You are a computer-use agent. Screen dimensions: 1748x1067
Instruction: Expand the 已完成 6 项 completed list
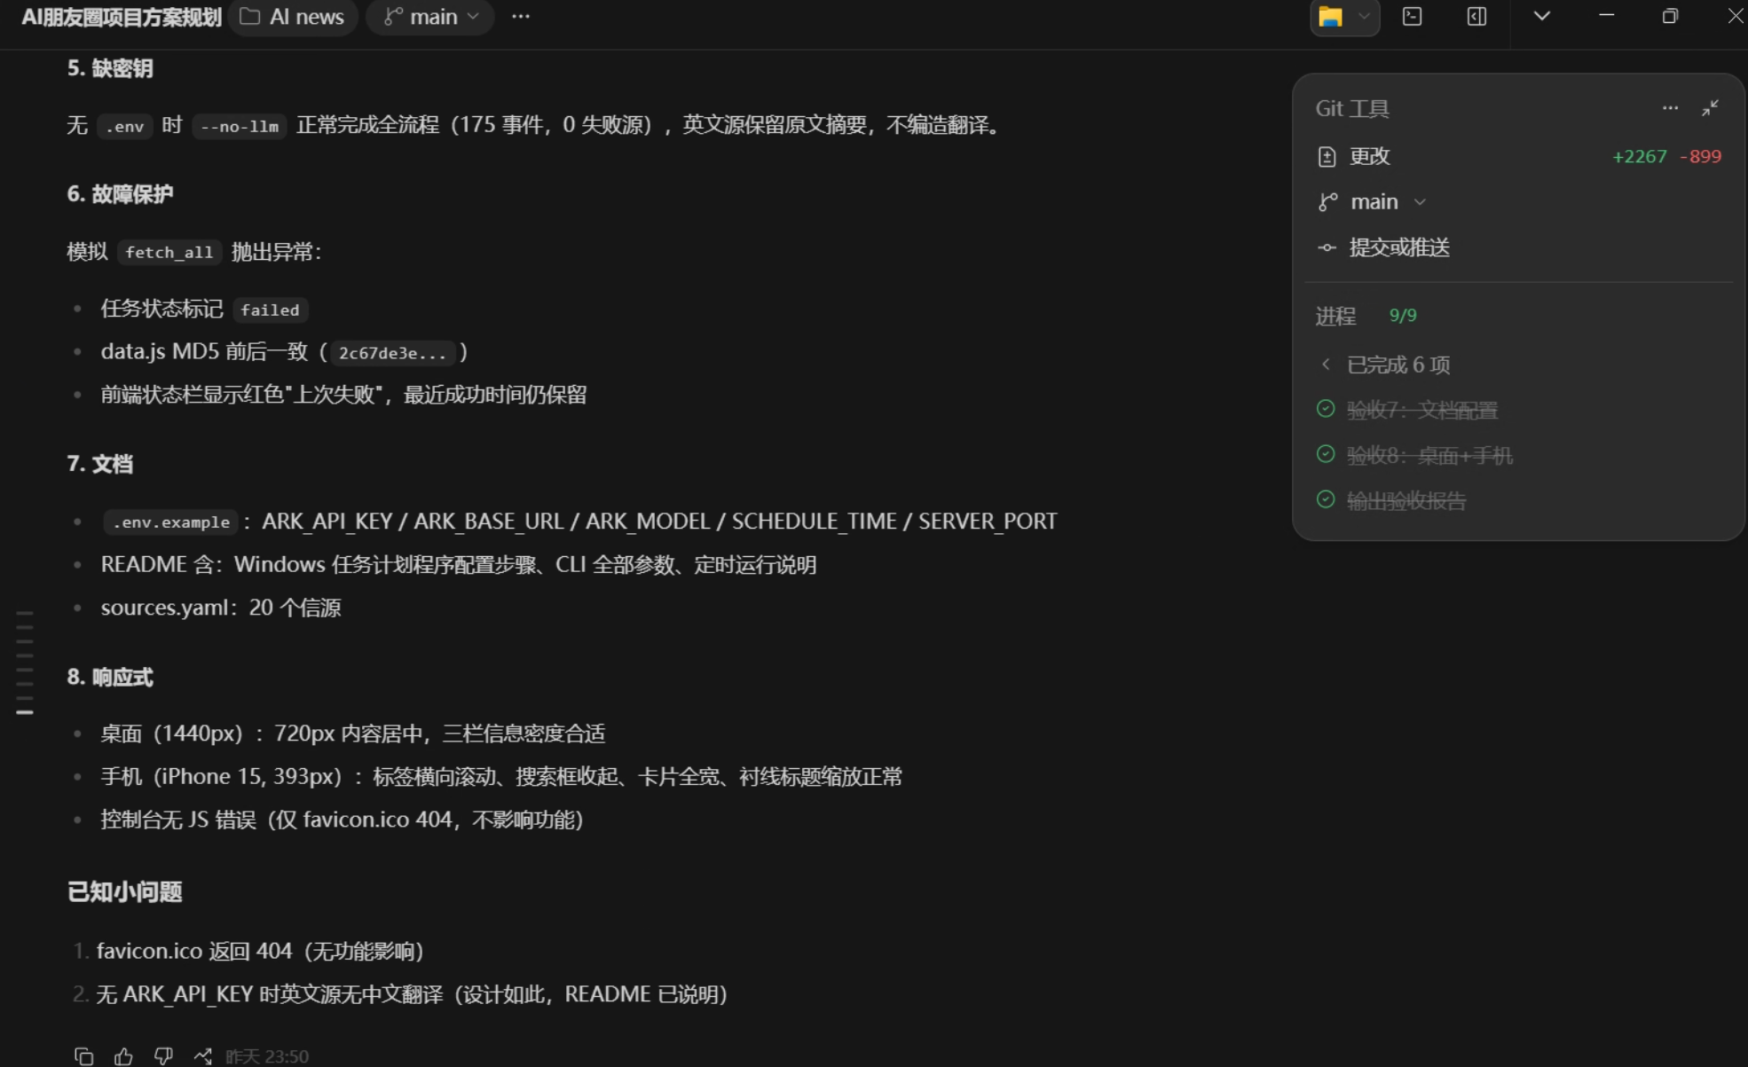[1388, 365]
